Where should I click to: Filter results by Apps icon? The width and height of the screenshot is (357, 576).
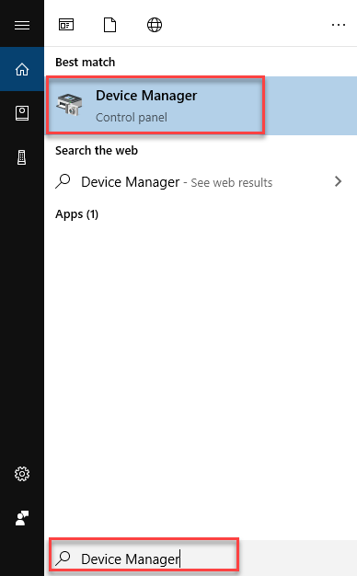pyautogui.click(x=66, y=25)
